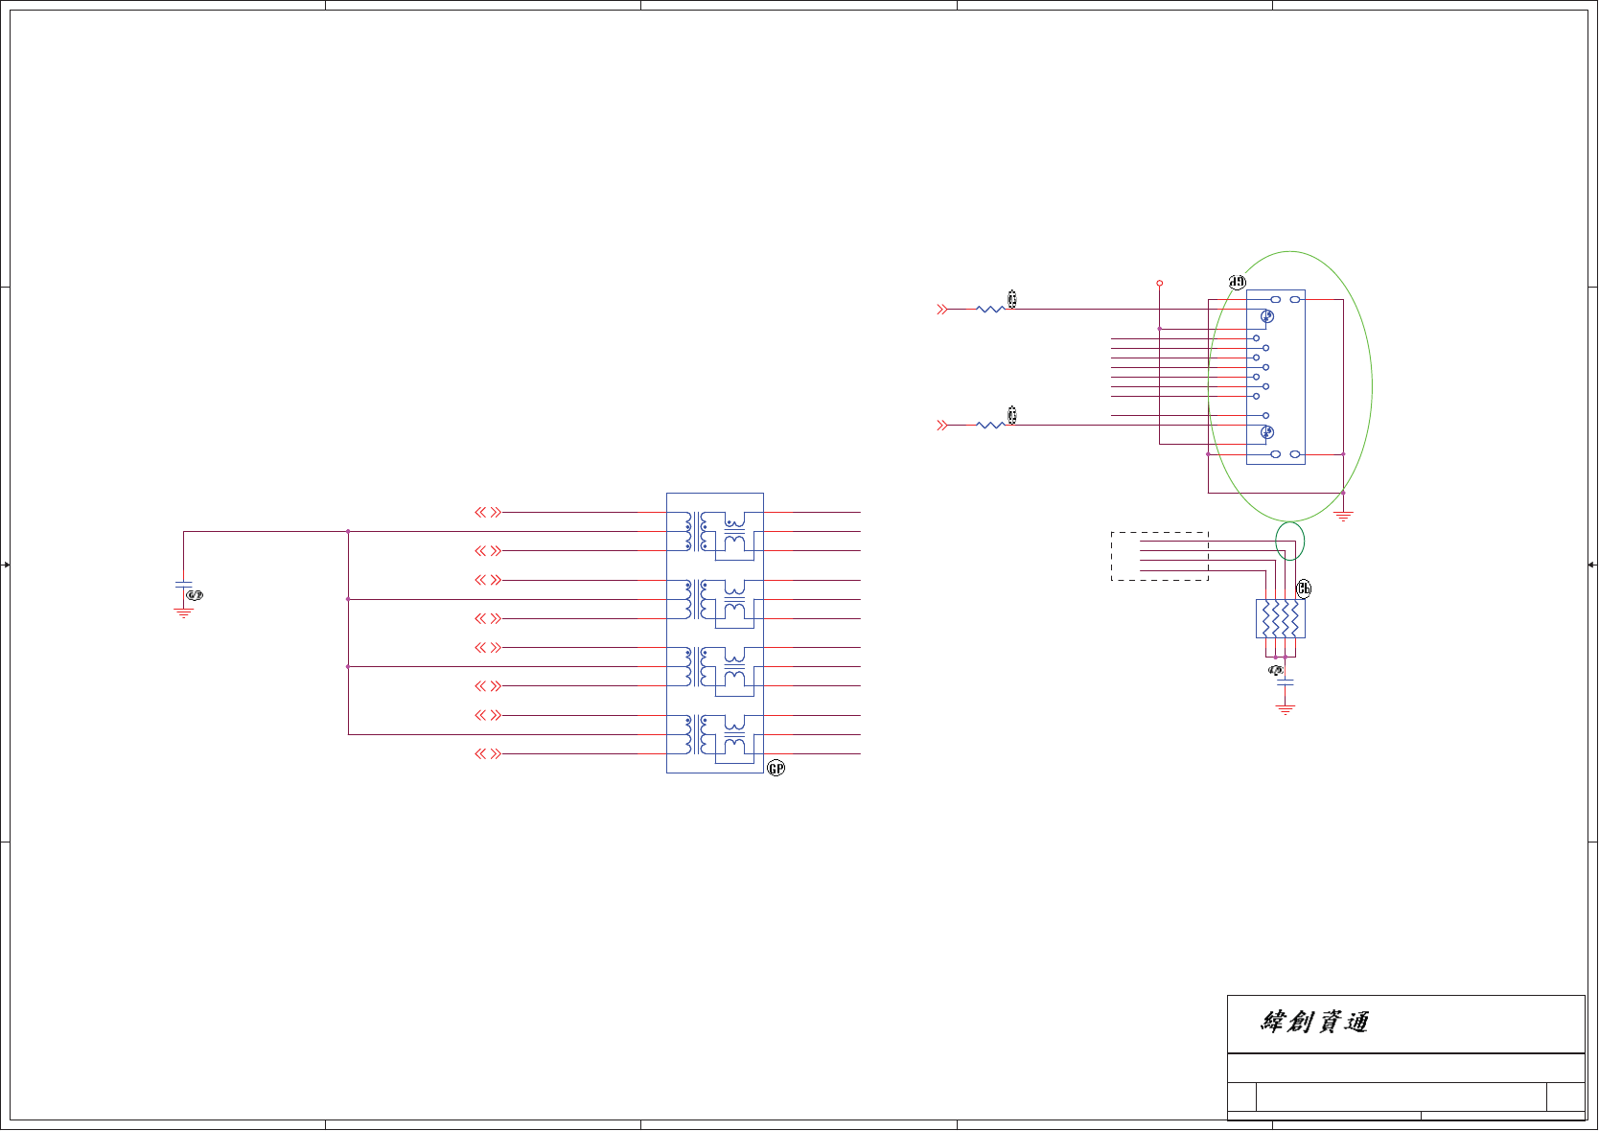Select the ground symbol right of the connector

(1343, 516)
